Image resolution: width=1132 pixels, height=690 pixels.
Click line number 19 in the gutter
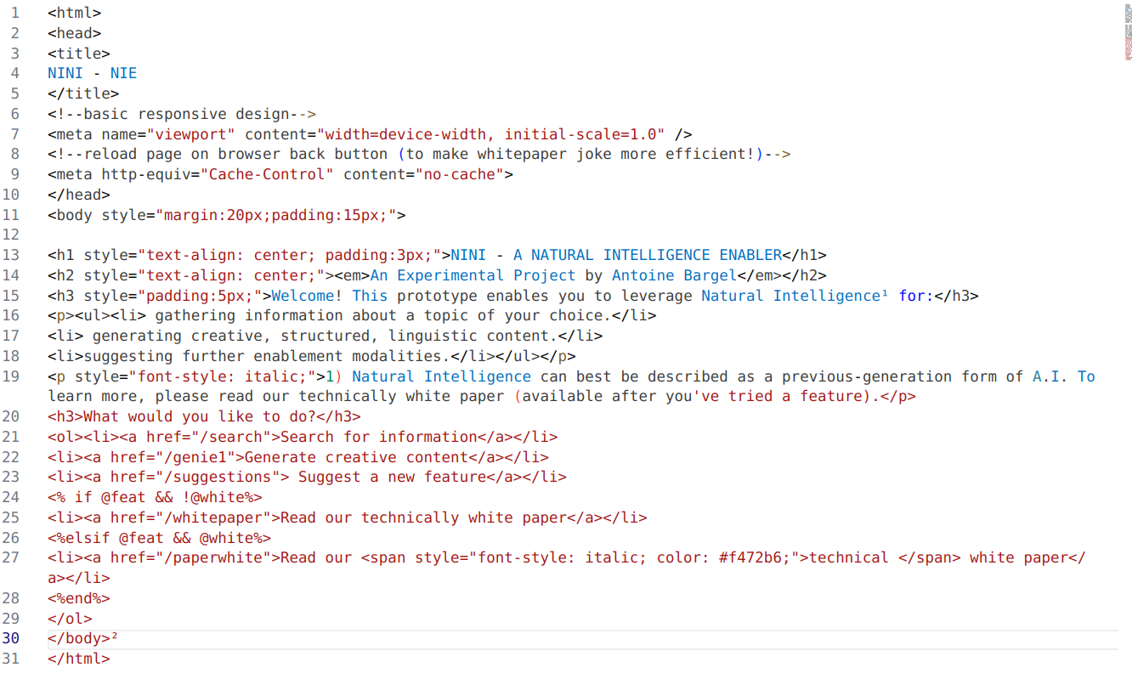10,376
